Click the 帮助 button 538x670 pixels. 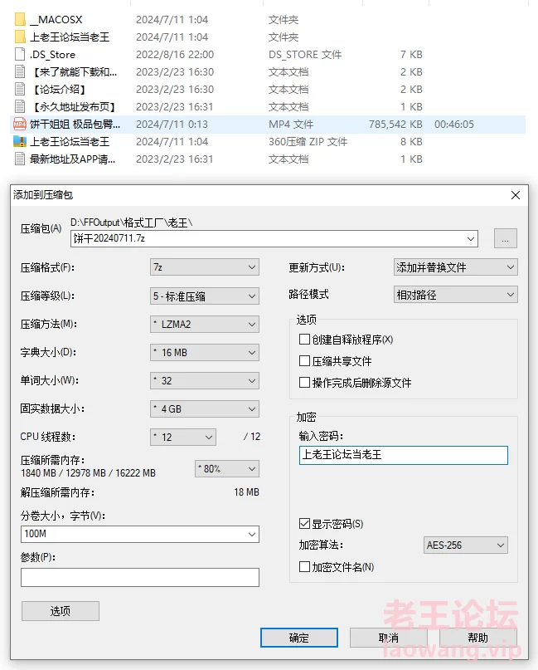point(477,638)
